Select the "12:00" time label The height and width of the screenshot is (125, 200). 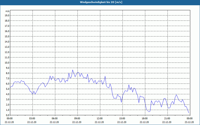(100, 118)
